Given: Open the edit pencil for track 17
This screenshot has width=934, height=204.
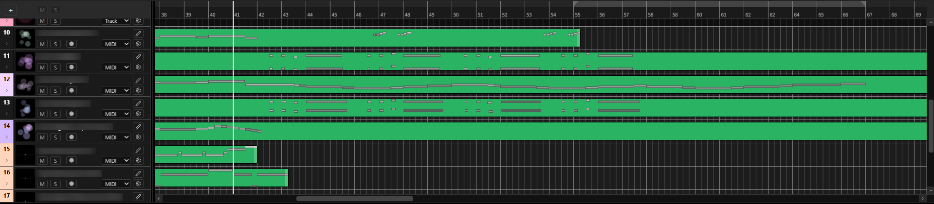Looking at the screenshot, I should point(138,197).
